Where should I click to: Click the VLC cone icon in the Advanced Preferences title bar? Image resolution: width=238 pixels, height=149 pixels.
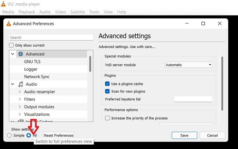(x=8, y=24)
